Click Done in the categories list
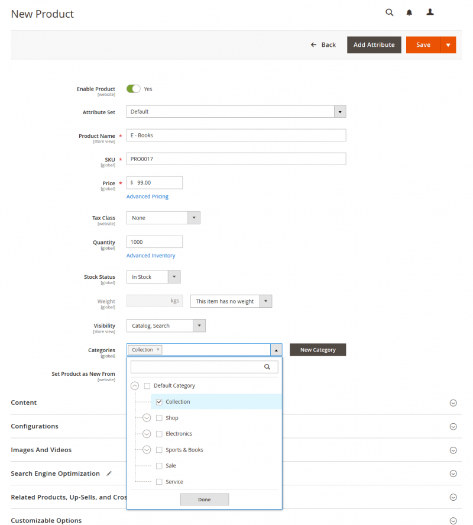This screenshot has width=473, height=525. 205,500
